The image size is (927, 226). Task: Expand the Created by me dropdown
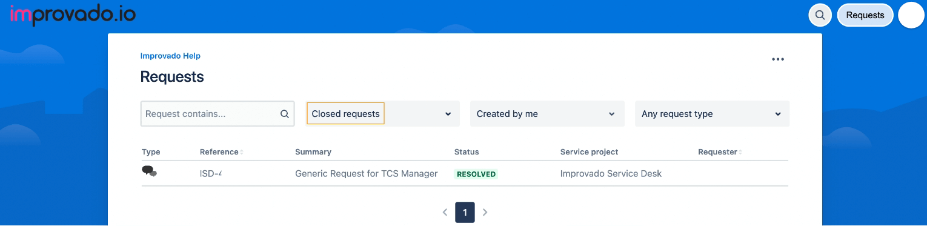[x=547, y=114]
